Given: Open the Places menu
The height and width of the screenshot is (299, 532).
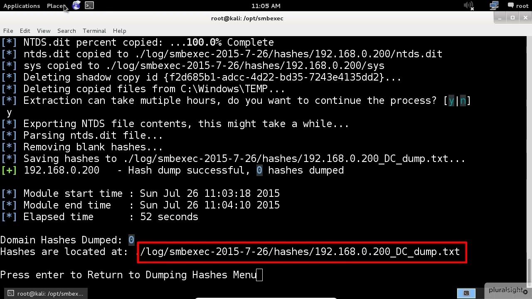Looking at the screenshot, I should pos(56,6).
